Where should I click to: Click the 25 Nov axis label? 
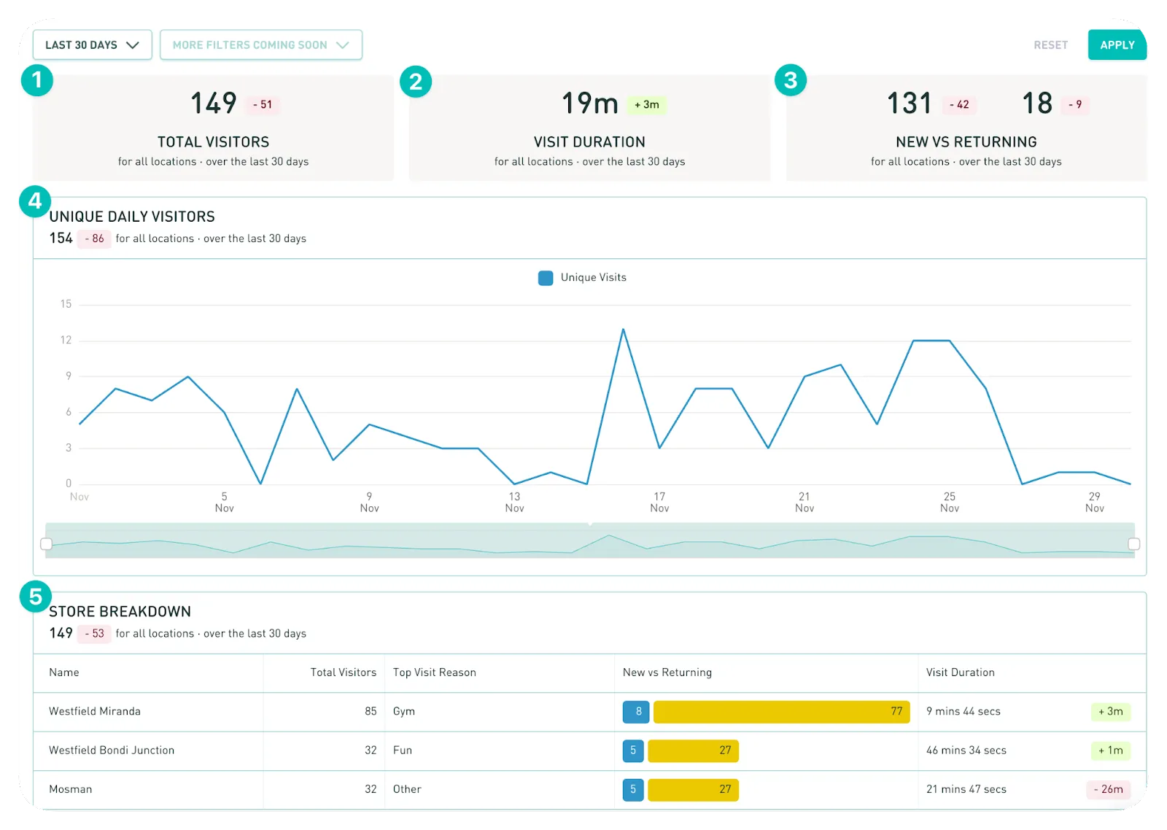(950, 503)
